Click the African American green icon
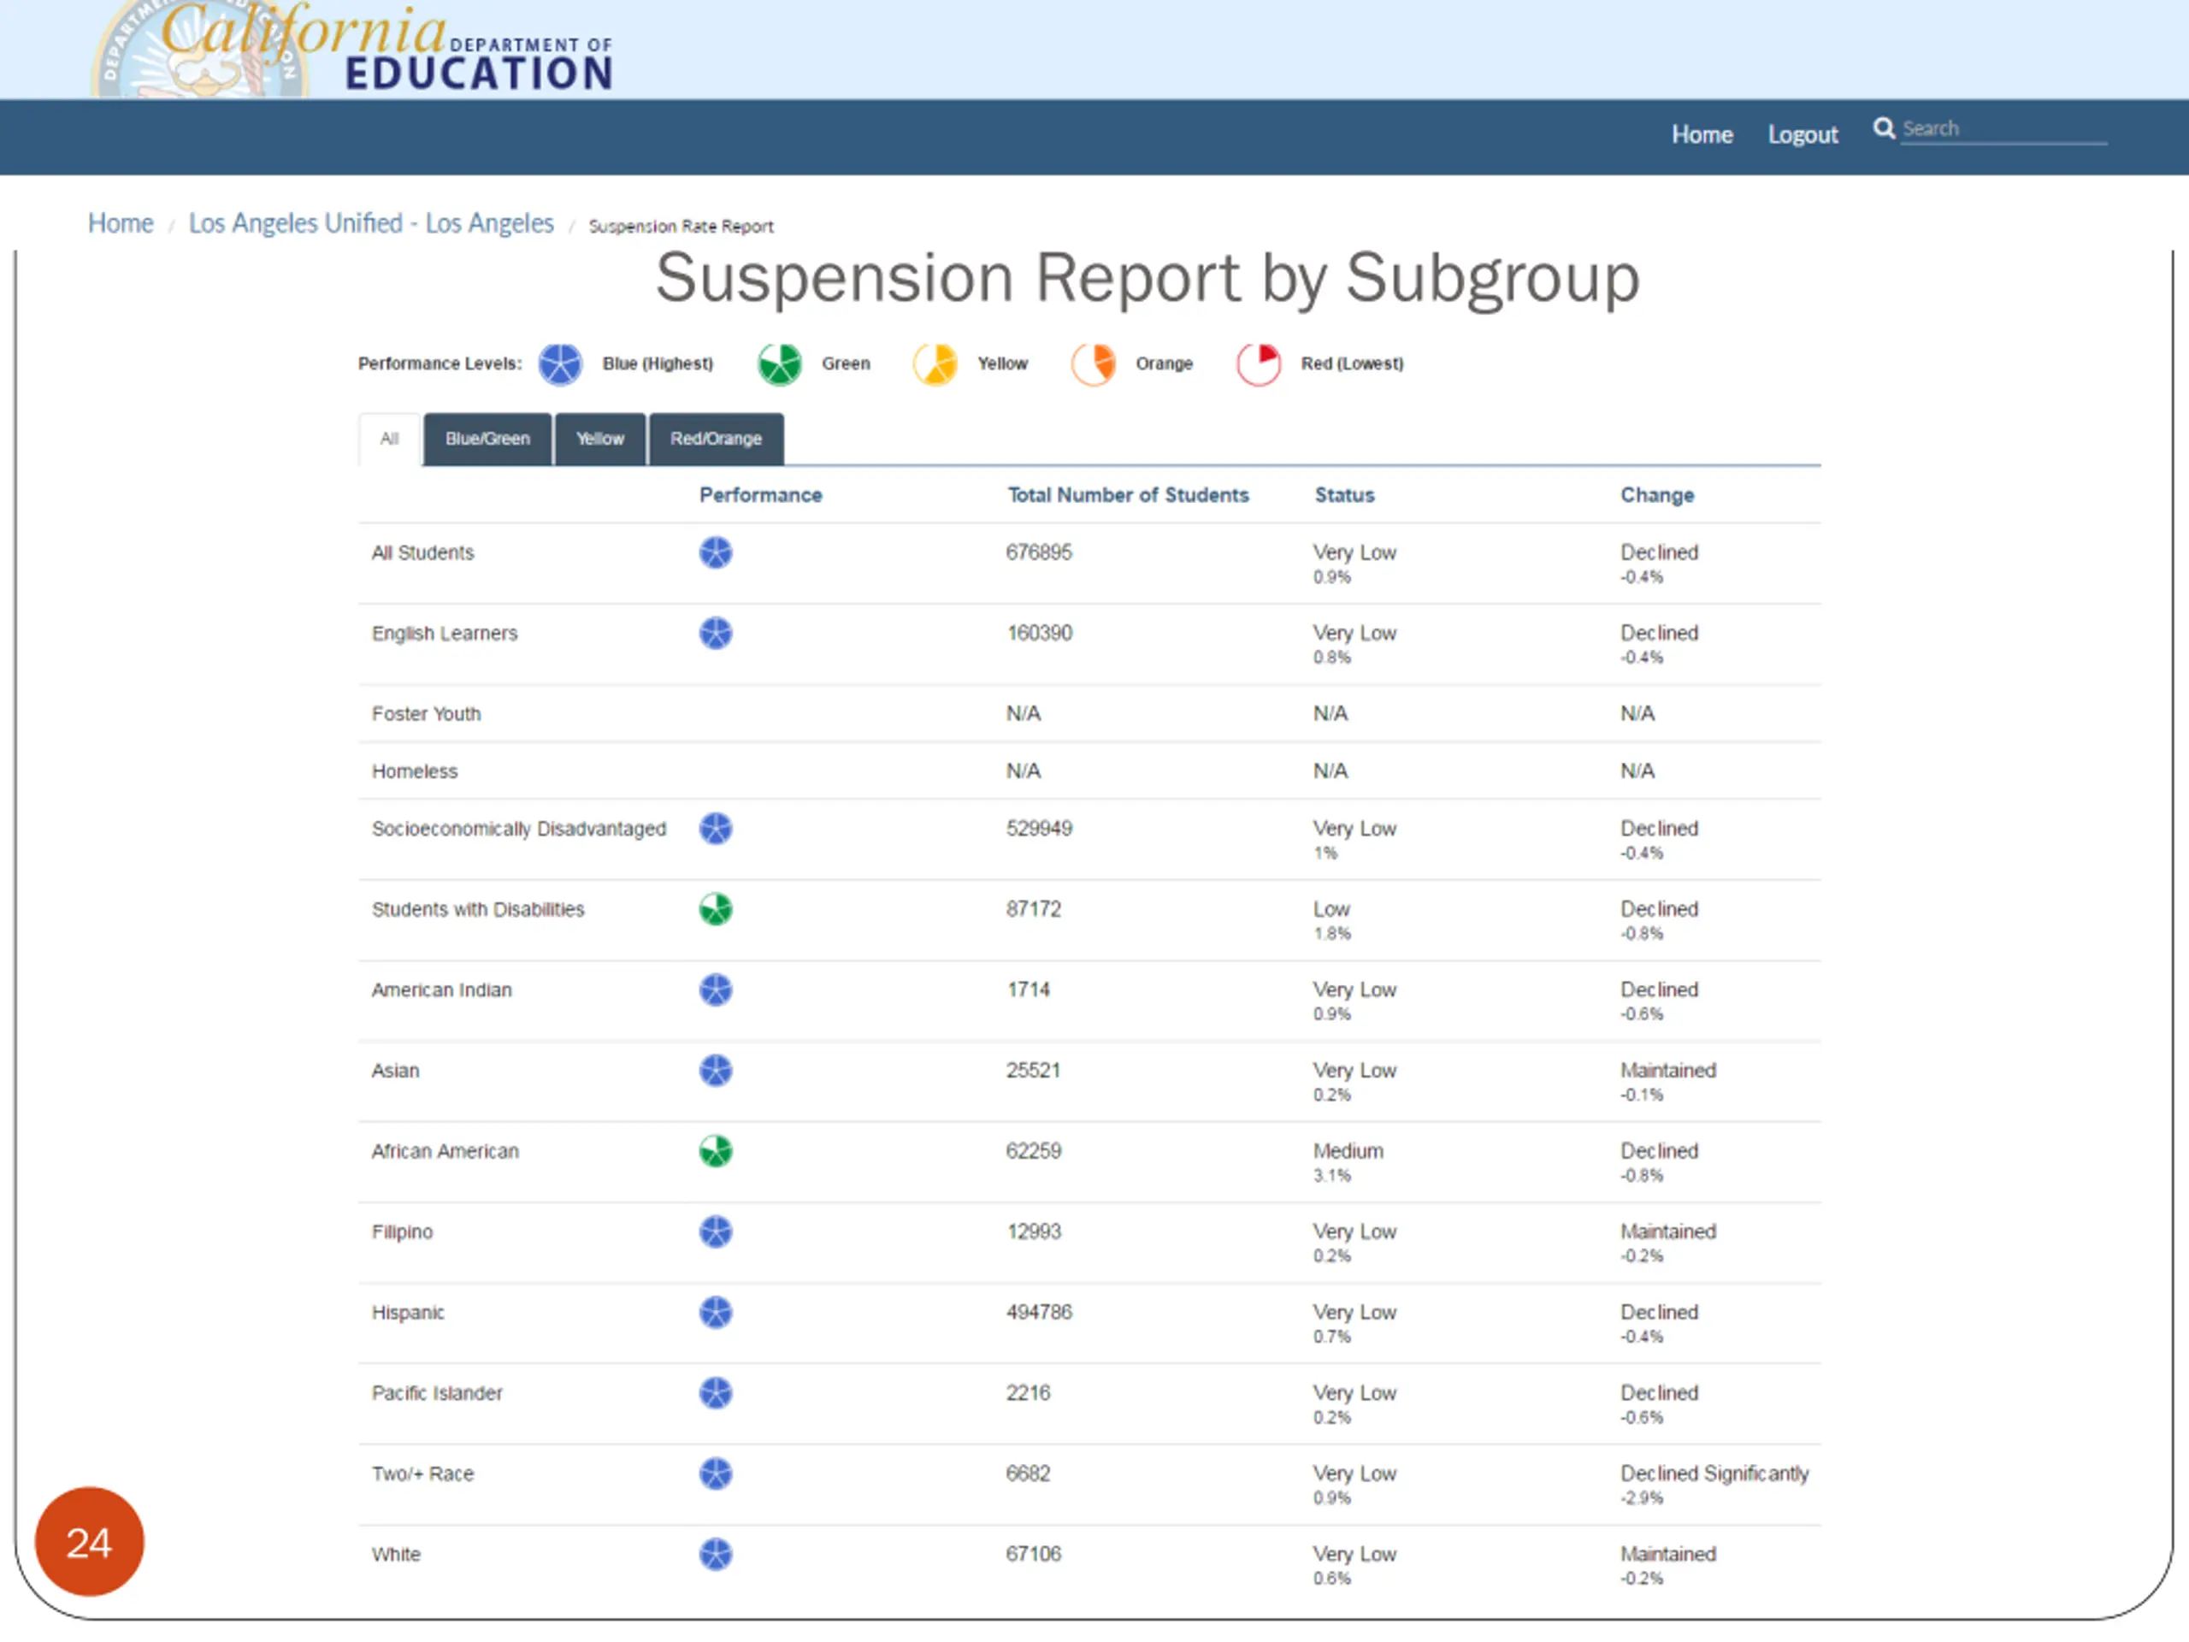 716,1151
